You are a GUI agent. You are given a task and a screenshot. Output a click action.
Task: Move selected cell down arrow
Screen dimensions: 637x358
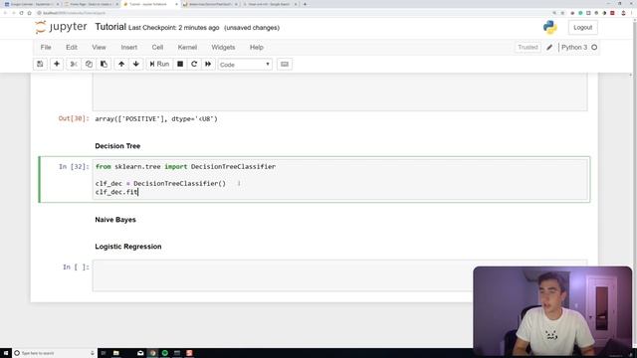click(x=136, y=64)
